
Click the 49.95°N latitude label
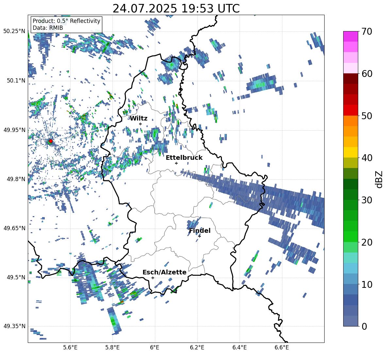14,130
